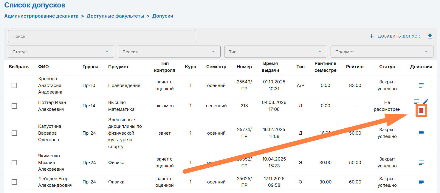
Task: Click the Добавить допуск button
Action: [x=395, y=36]
